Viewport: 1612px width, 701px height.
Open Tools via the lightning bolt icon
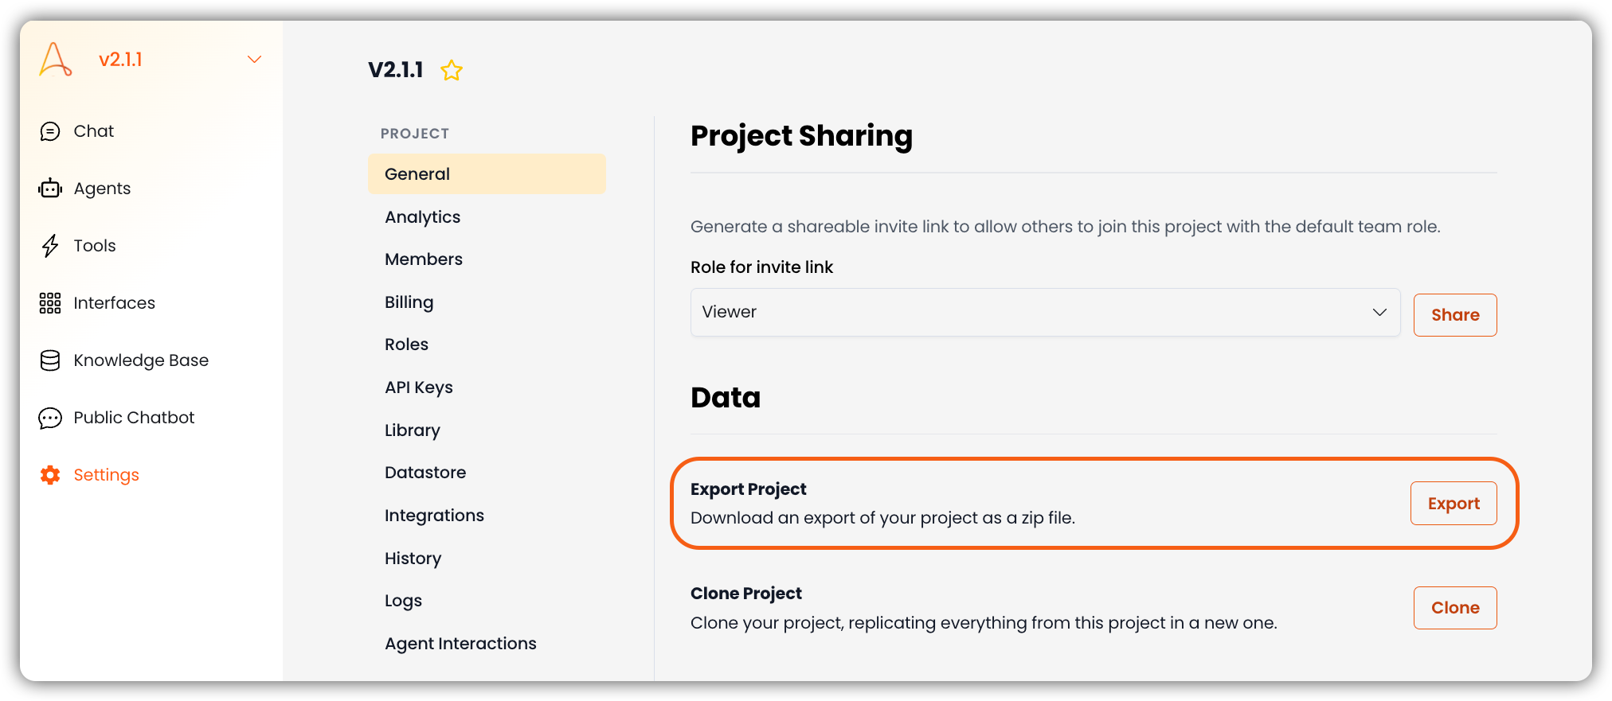pos(50,246)
